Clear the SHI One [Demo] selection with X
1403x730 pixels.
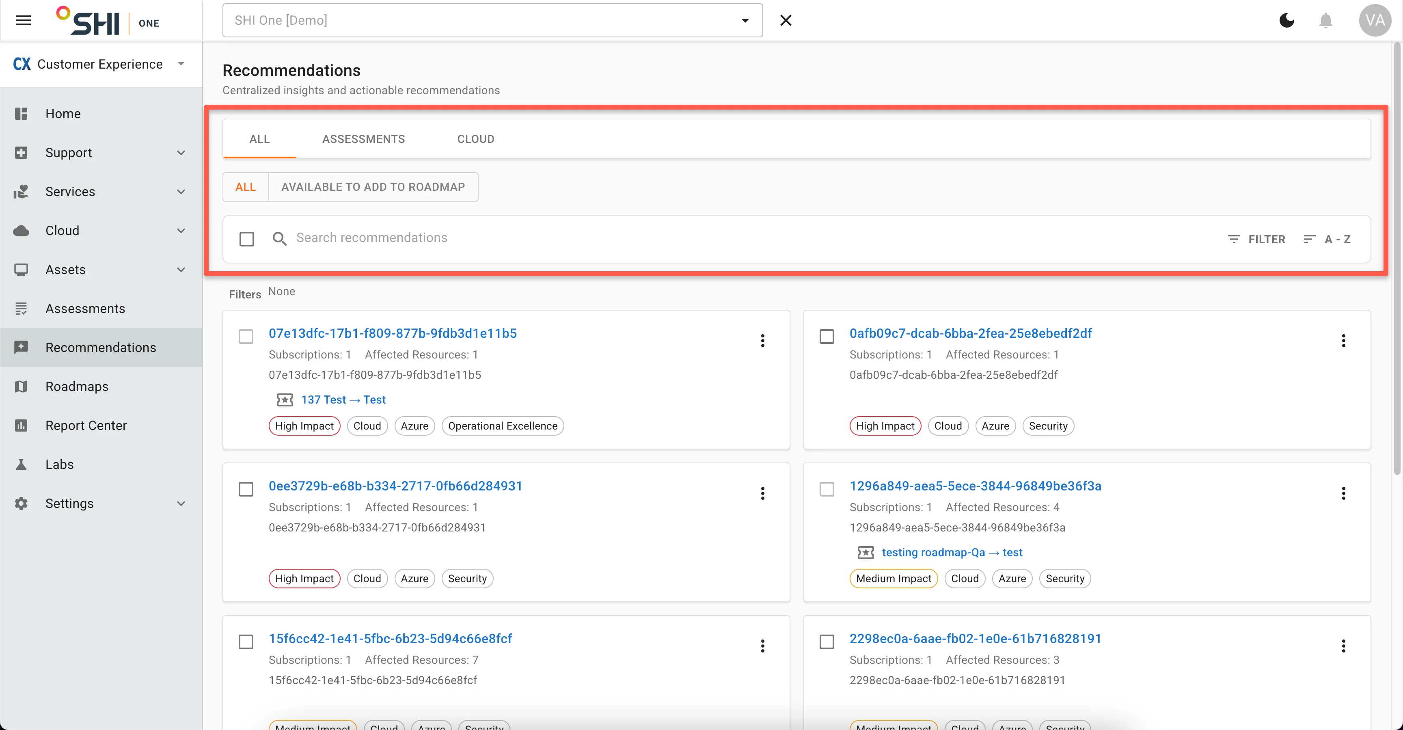(x=786, y=21)
